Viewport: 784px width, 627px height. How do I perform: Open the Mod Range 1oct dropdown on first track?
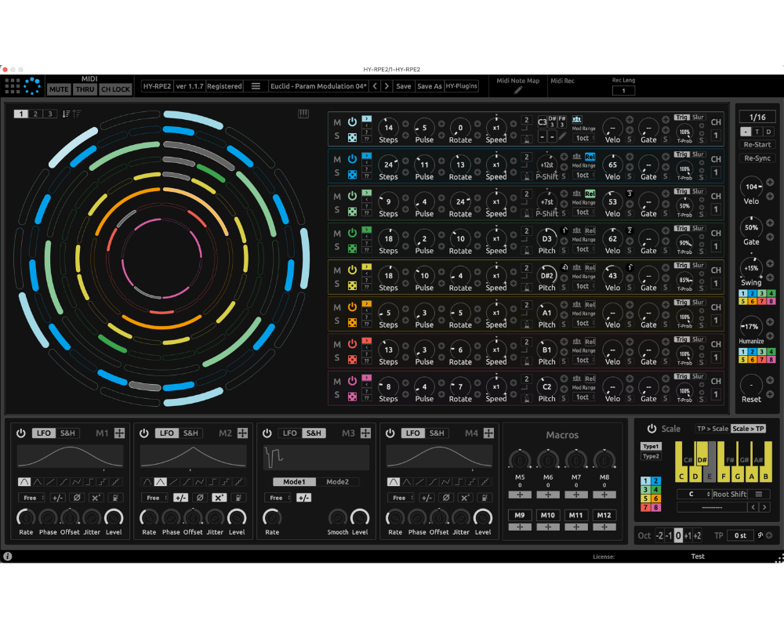(583, 138)
